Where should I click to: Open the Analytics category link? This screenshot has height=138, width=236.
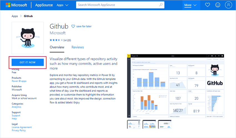16,107
